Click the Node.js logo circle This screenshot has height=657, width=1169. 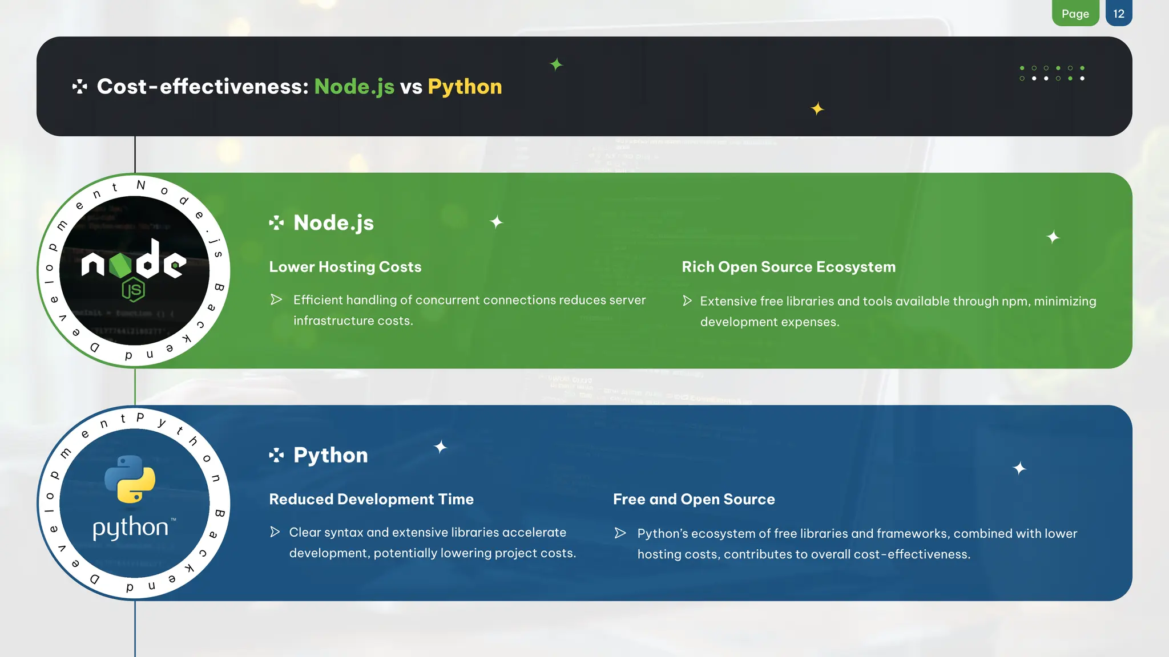coord(134,270)
